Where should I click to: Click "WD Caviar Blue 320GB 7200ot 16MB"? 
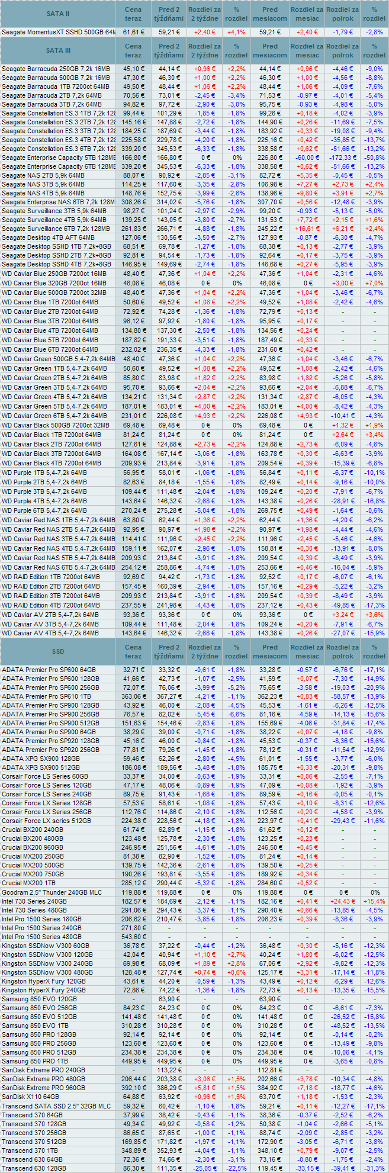click(54, 284)
